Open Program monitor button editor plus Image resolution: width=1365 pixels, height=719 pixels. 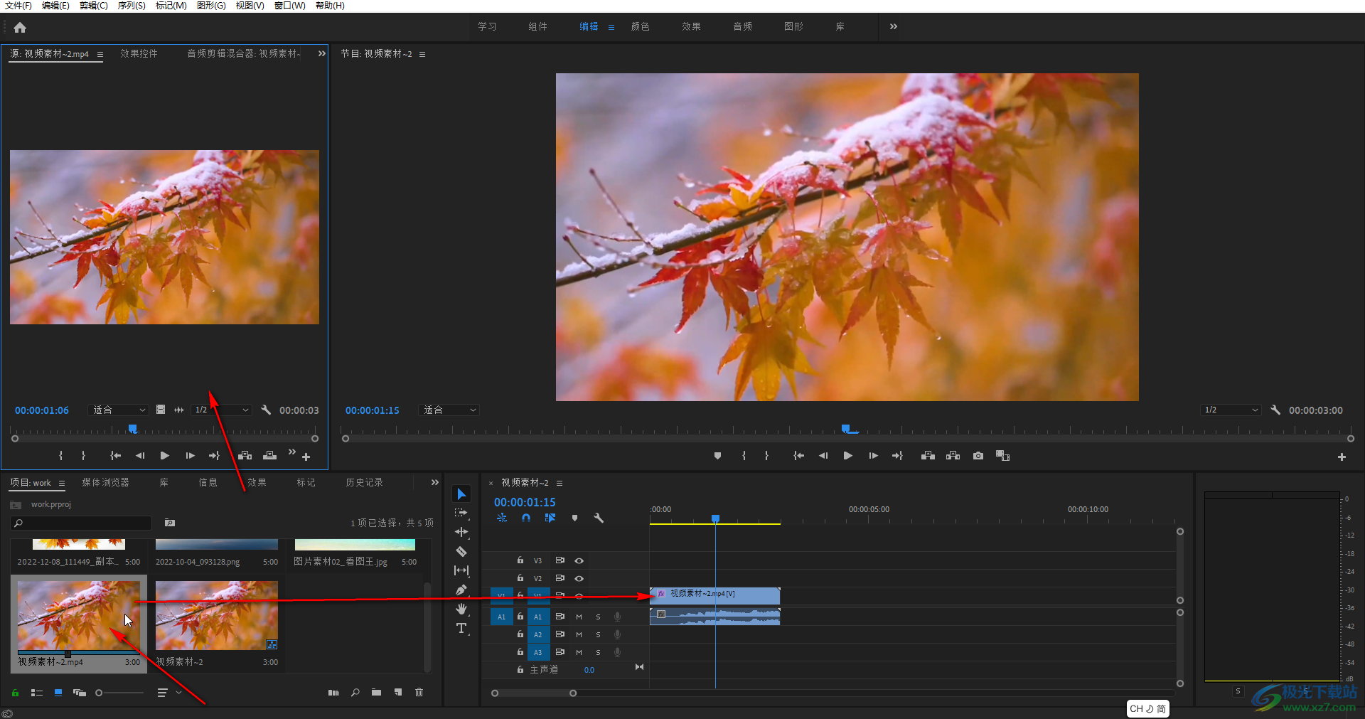(x=1342, y=457)
